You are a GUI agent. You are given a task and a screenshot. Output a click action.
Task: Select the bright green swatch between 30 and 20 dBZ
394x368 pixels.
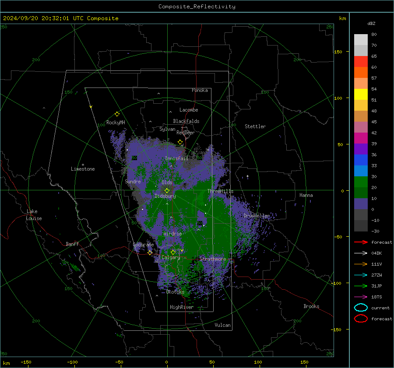point(361,182)
